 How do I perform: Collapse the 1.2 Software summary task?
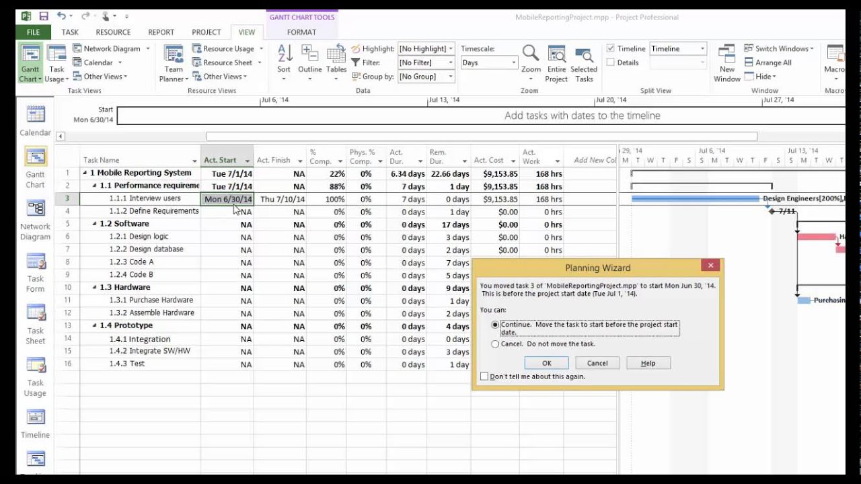(94, 225)
